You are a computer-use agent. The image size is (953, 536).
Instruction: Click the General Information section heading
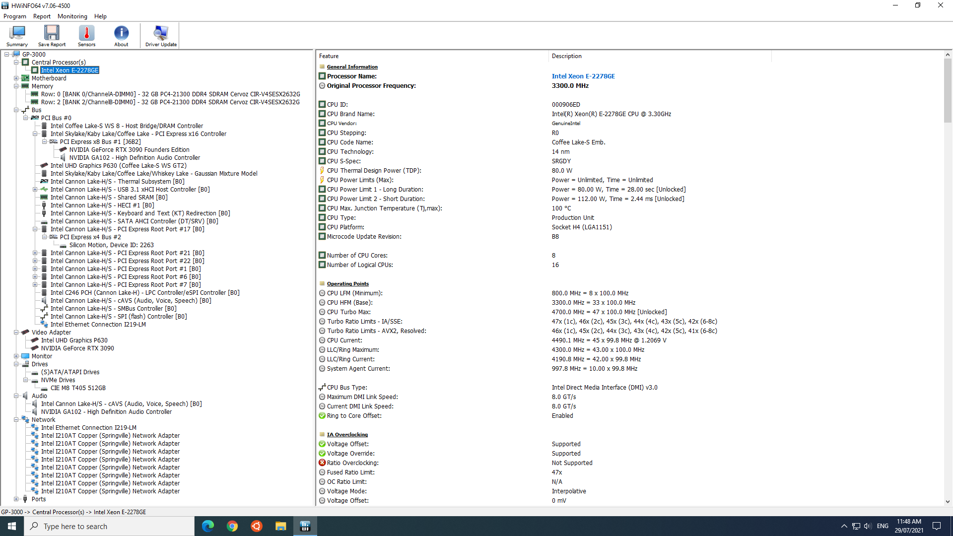352,67
